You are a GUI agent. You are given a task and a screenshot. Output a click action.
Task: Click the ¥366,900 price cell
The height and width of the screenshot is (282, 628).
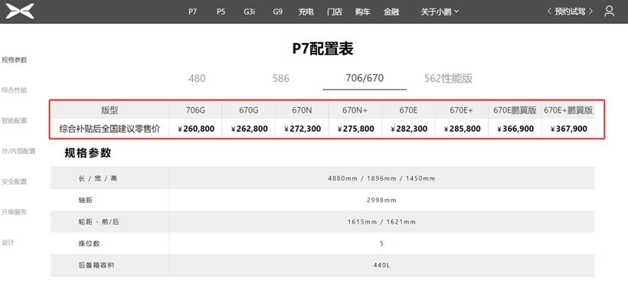(515, 129)
